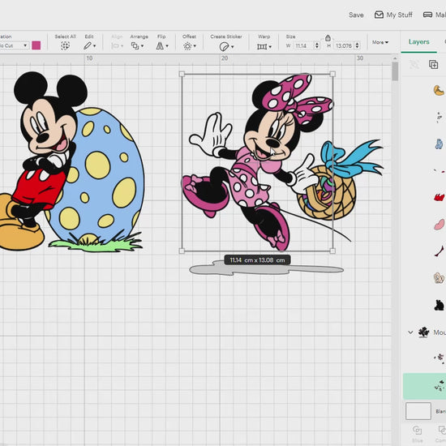This screenshot has height=446, width=446.
Task: Click the My Stuff envelope icon
Action: point(379,15)
